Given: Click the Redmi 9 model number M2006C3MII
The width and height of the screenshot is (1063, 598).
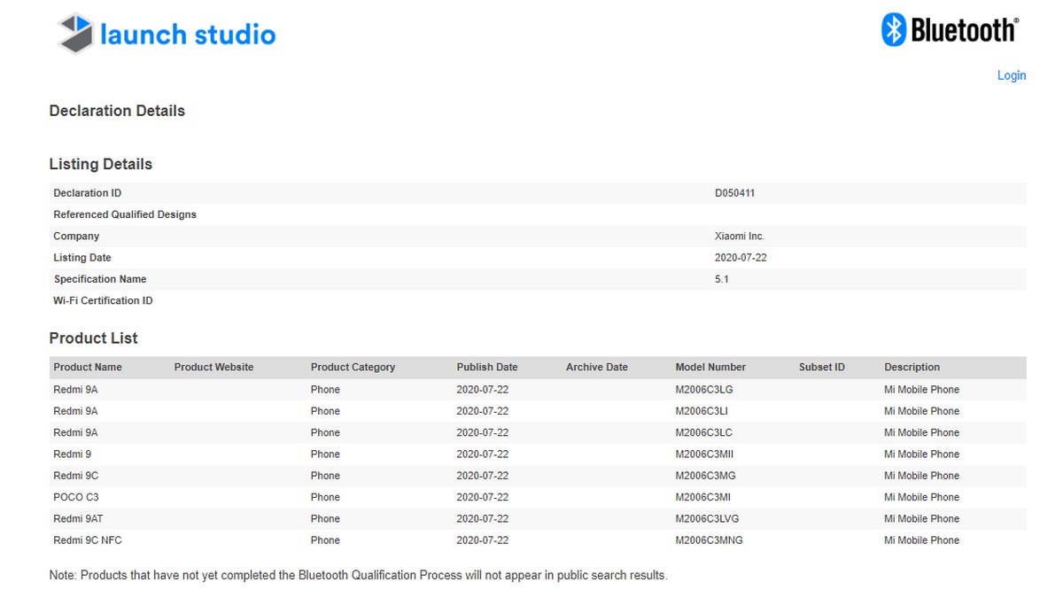Looking at the screenshot, I should 710,454.
